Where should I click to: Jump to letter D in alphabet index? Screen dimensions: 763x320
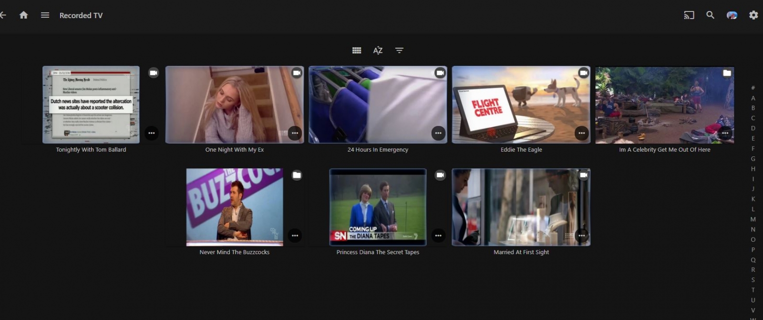tap(753, 128)
